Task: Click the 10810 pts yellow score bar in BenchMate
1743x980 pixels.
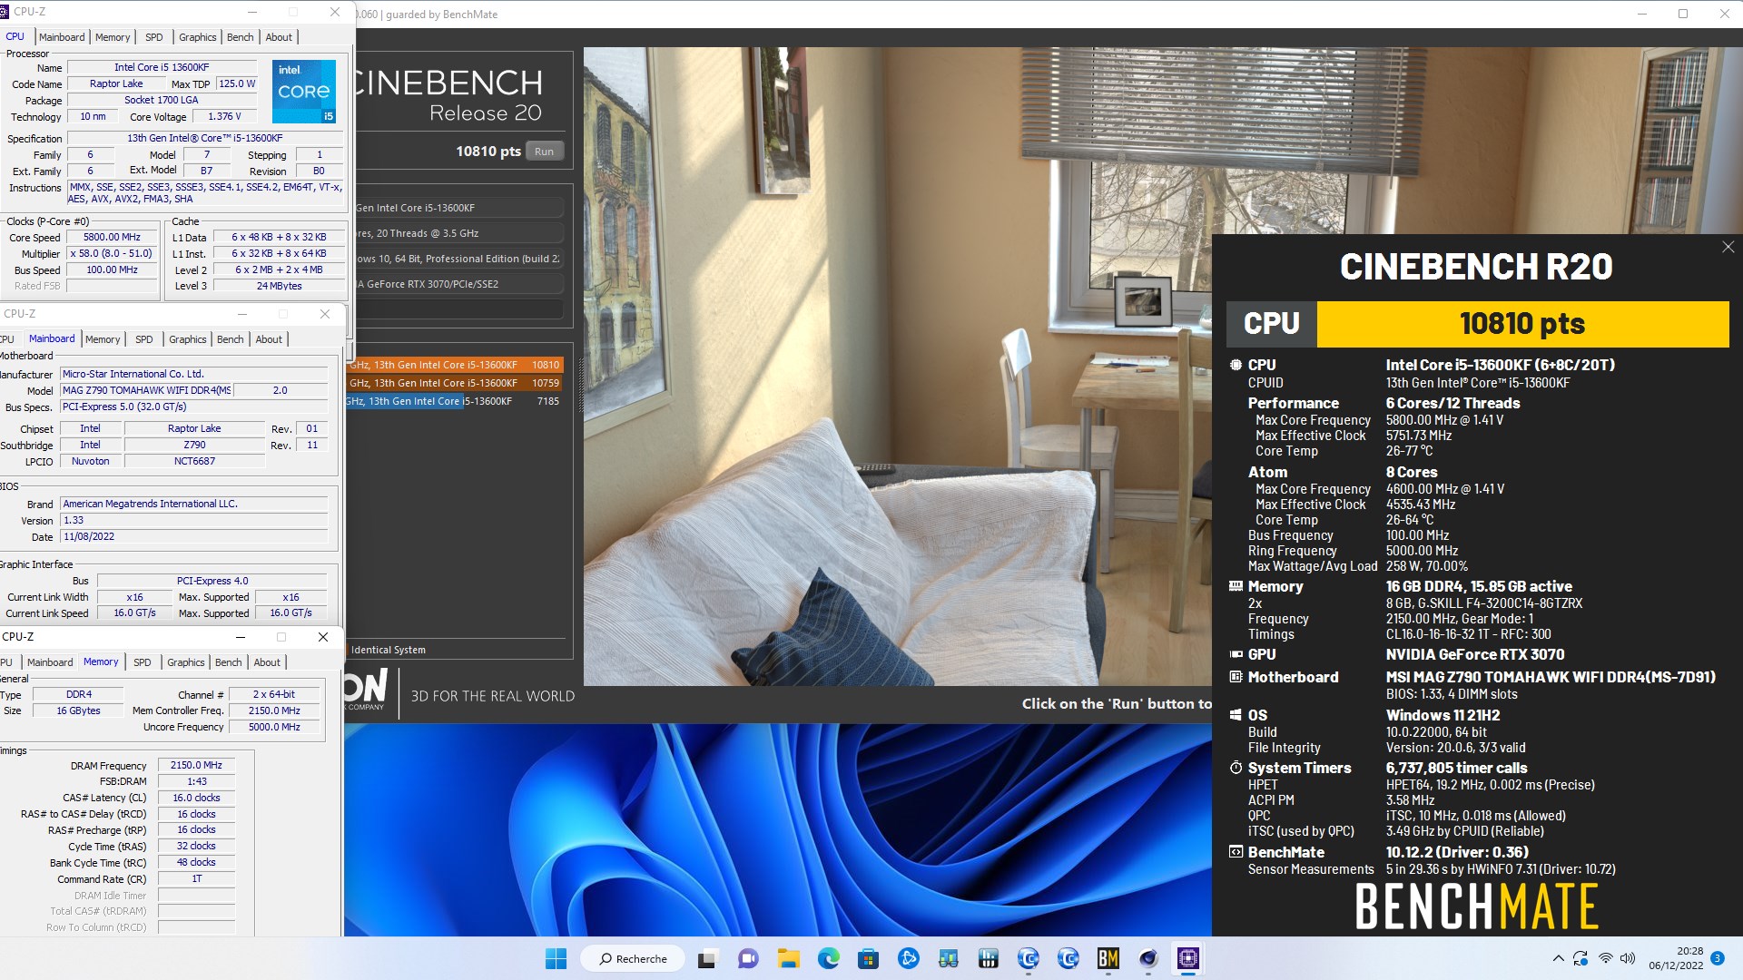Action: click(1522, 324)
